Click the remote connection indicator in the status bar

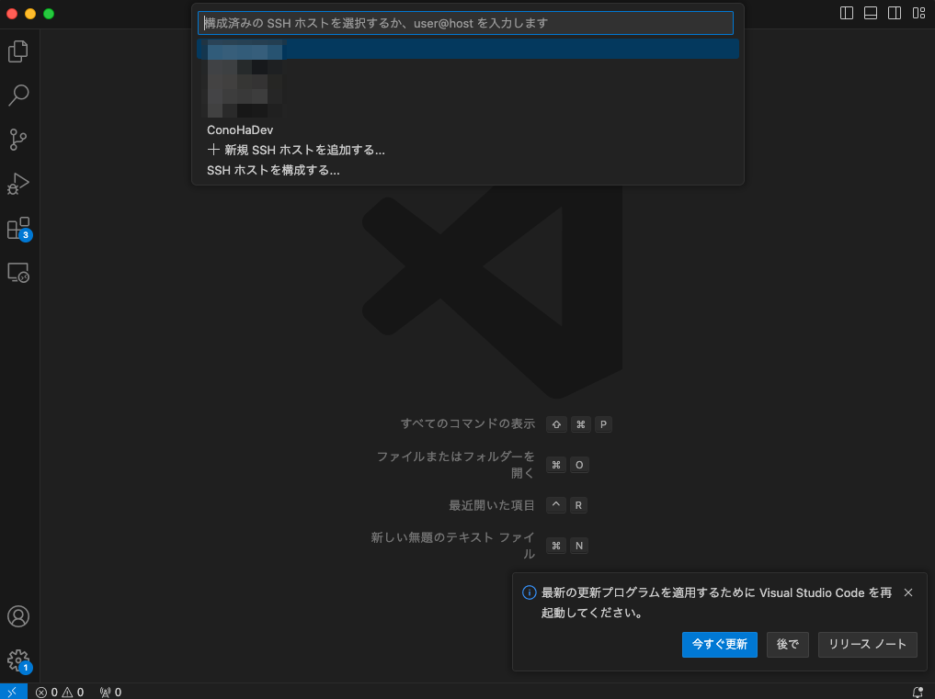(12, 692)
